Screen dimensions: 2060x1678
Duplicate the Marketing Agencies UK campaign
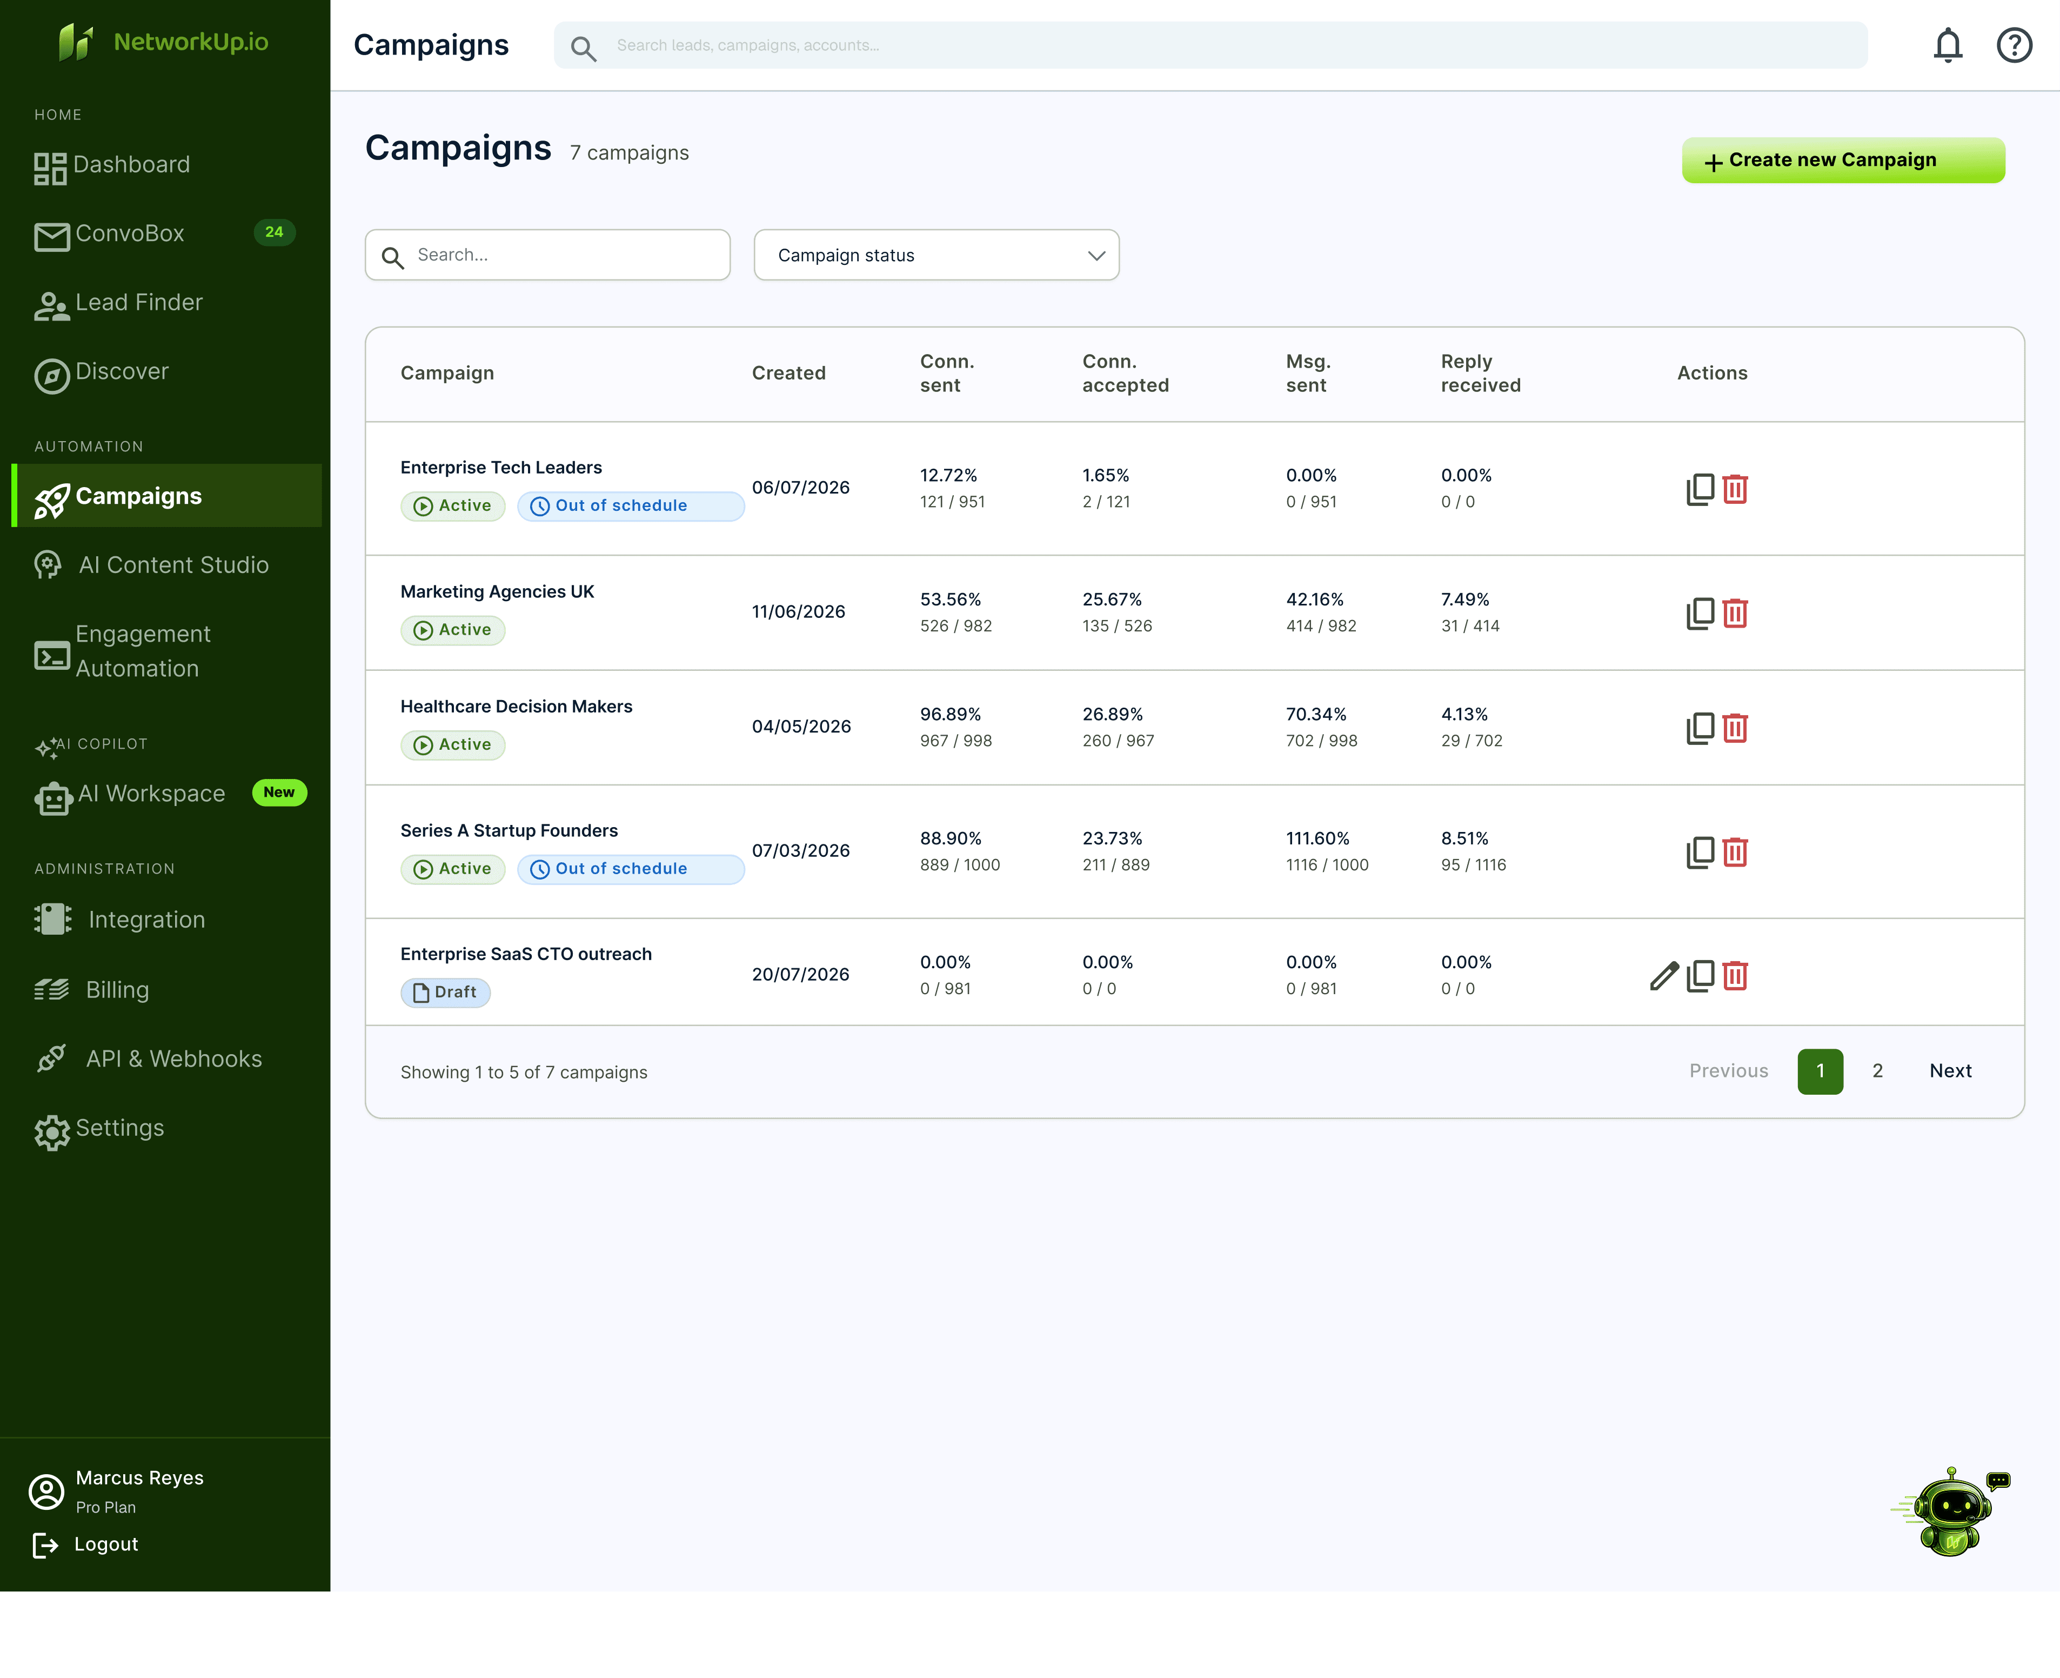pos(1700,613)
